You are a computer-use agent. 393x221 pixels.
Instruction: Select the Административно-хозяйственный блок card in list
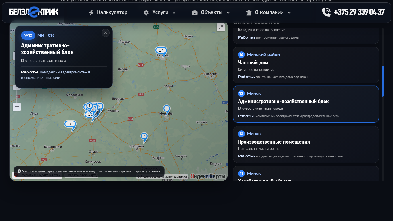click(306, 104)
